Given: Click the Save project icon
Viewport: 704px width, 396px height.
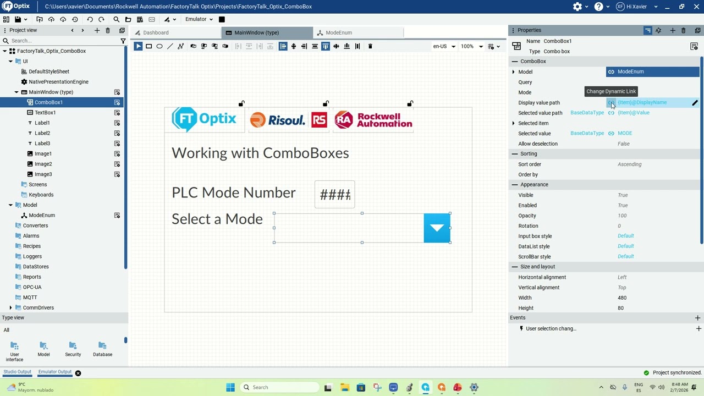Looking at the screenshot, I should click(18, 19).
